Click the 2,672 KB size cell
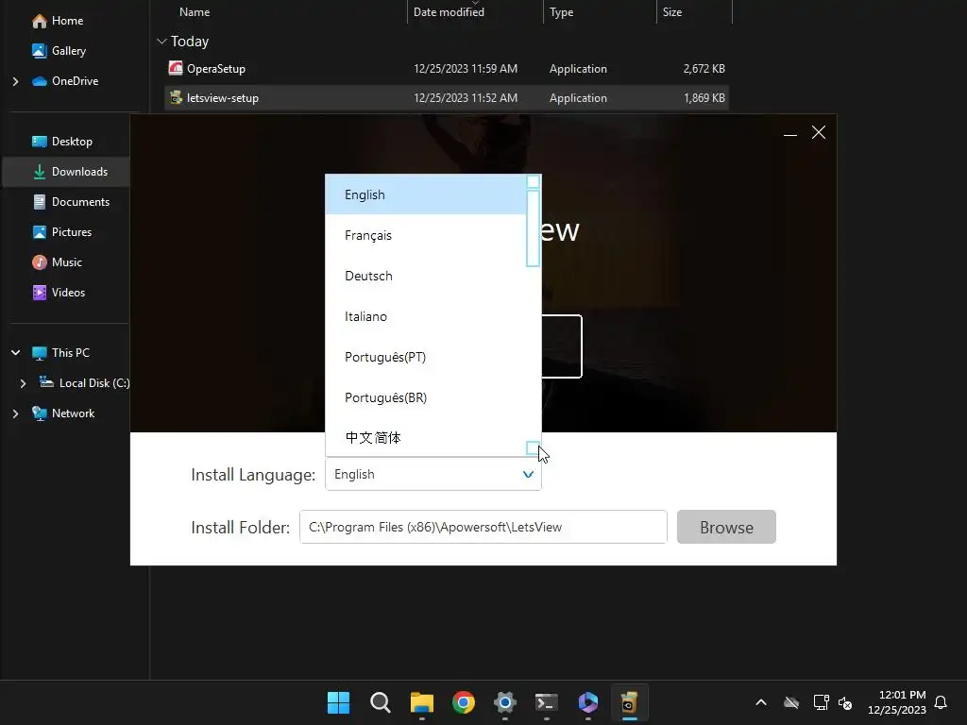The width and height of the screenshot is (967, 725). coord(704,69)
